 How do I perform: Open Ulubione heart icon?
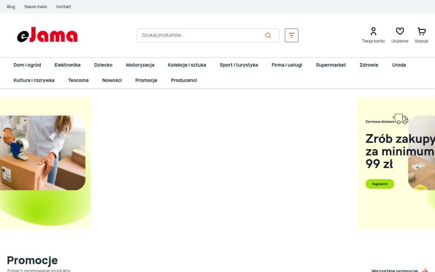400,32
